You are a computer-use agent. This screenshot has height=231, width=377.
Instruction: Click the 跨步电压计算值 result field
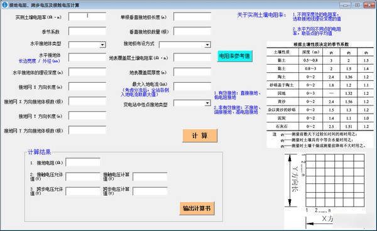pyautogui.click(x=150, y=191)
